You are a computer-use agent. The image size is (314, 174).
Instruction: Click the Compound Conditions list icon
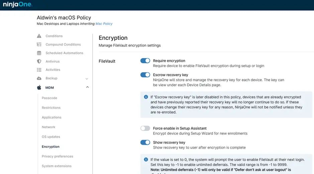[39, 44]
